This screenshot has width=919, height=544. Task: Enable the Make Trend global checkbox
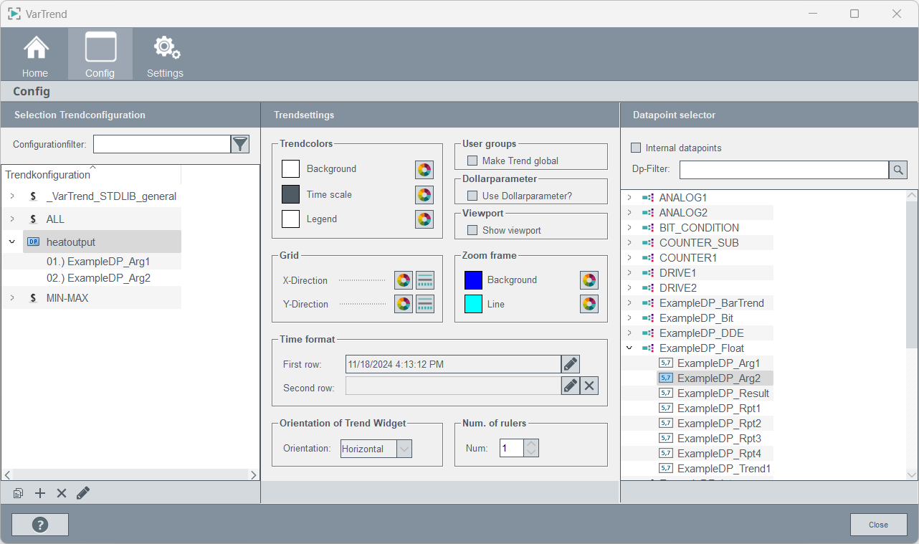point(472,161)
